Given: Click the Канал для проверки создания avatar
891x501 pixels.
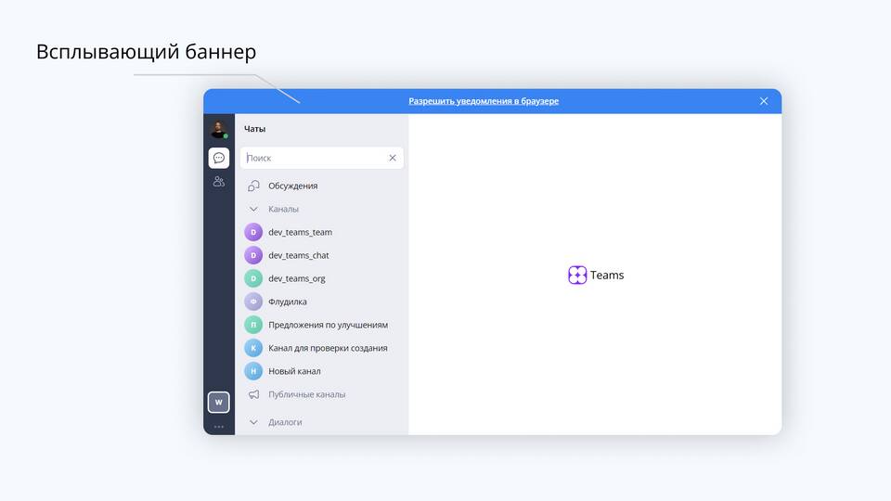Looking at the screenshot, I should [x=253, y=348].
